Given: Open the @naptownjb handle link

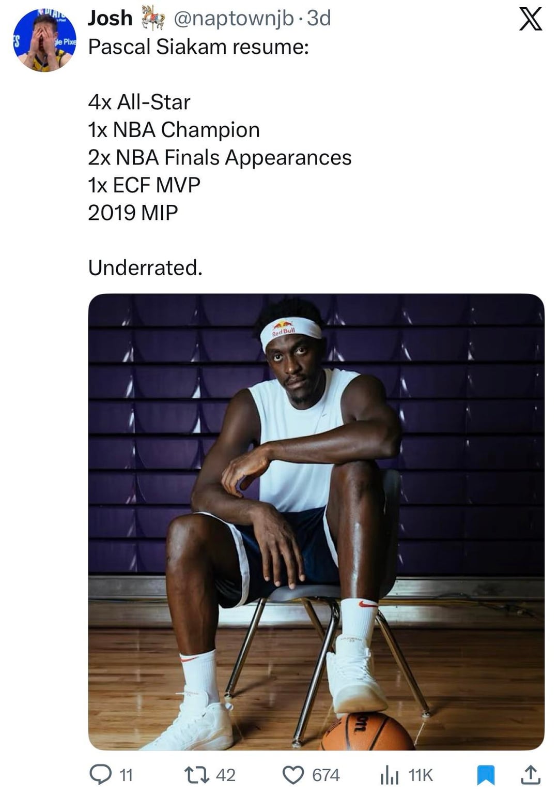Looking at the screenshot, I should point(234,18).
